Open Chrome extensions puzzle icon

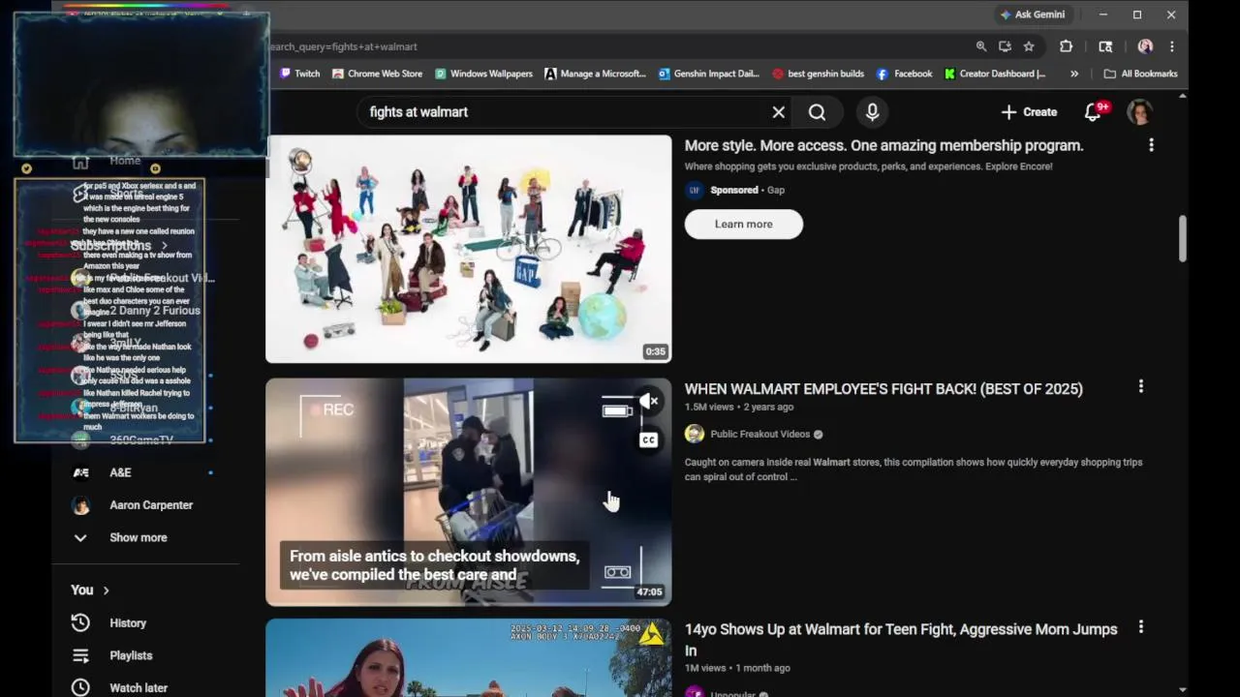coord(1066,46)
